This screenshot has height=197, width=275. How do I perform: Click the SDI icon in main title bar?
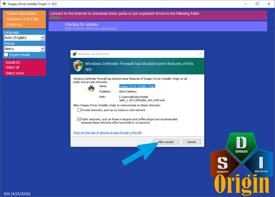[4, 4]
